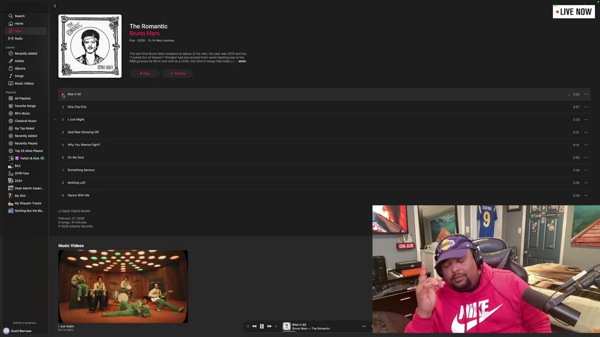Open My Top Rated playlist
The height and width of the screenshot is (337, 600).
(x=24, y=128)
